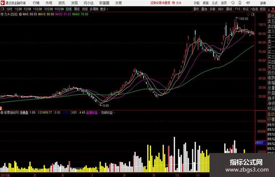The height and width of the screenshot is (177, 275).
Task: Click the 突破收益 indicator label
Action: pyautogui.click(x=107, y=112)
